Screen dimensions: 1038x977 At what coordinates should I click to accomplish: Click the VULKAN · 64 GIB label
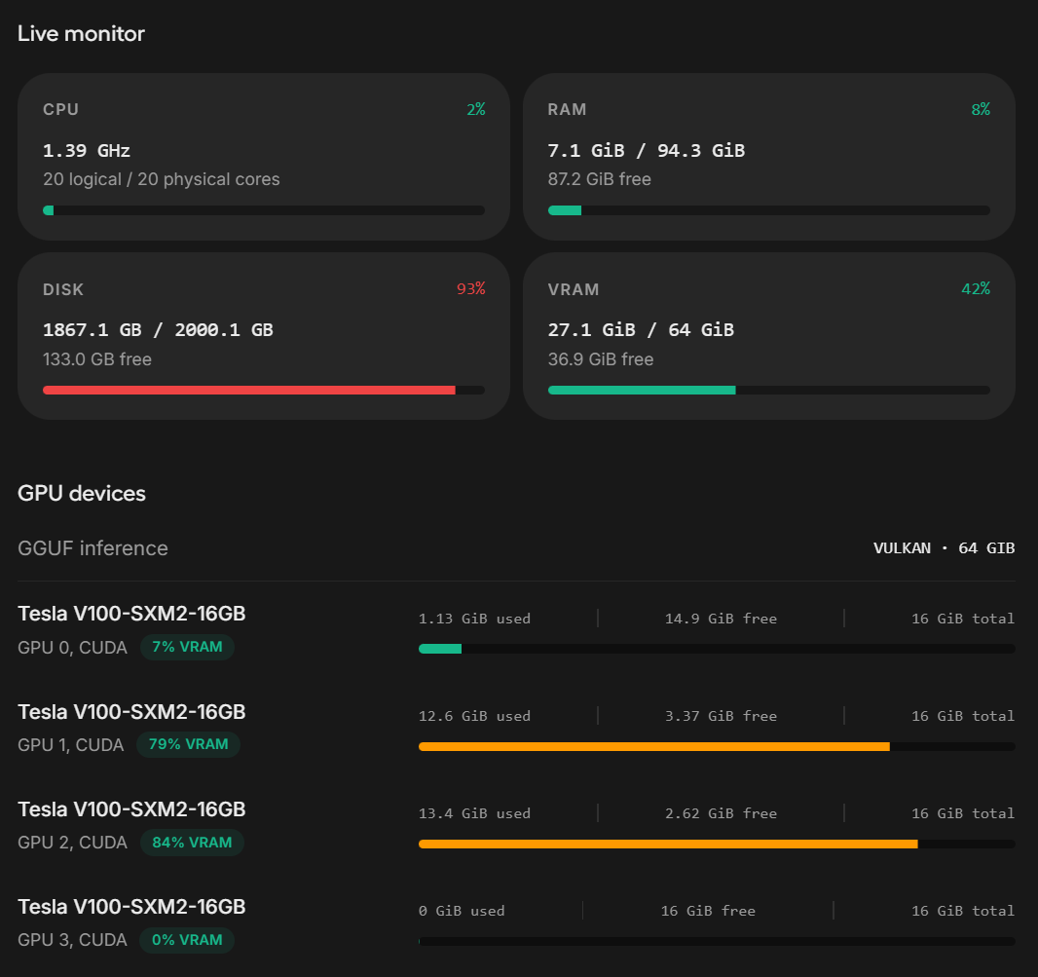pos(944,548)
